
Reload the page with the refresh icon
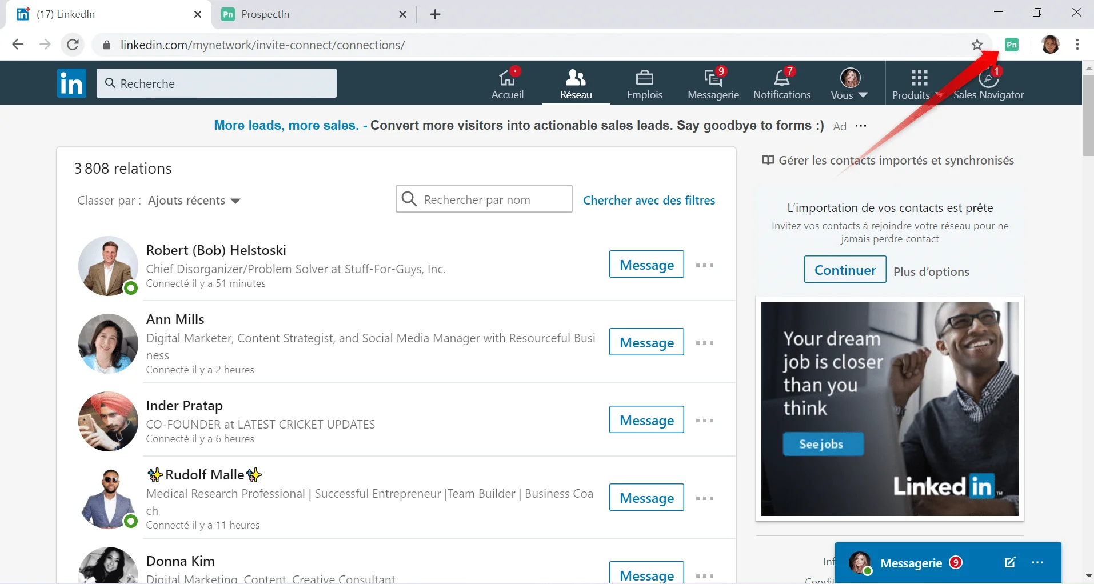click(73, 45)
